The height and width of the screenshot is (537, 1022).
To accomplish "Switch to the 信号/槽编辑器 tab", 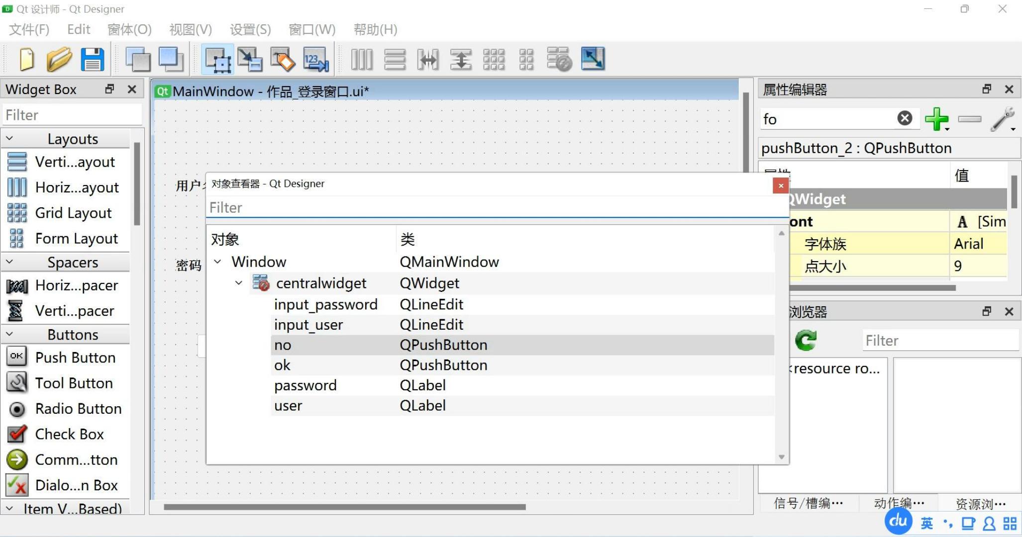I will (x=809, y=504).
